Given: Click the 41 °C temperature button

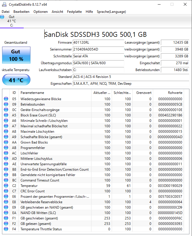Looking at the screenshot, I should coord(16,80).
